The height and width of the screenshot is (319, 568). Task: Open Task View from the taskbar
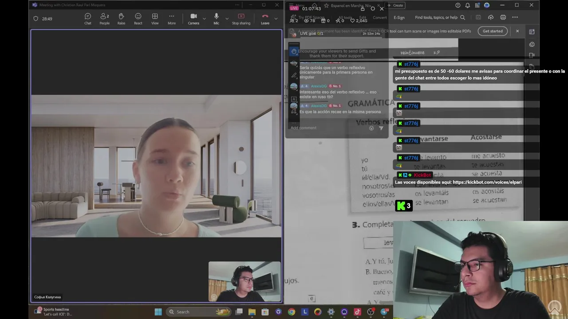(239, 312)
